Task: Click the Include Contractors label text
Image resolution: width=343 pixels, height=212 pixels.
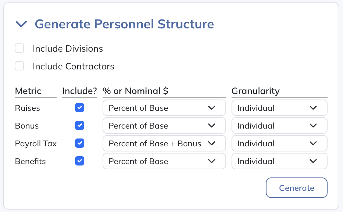Action: click(73, 66)
